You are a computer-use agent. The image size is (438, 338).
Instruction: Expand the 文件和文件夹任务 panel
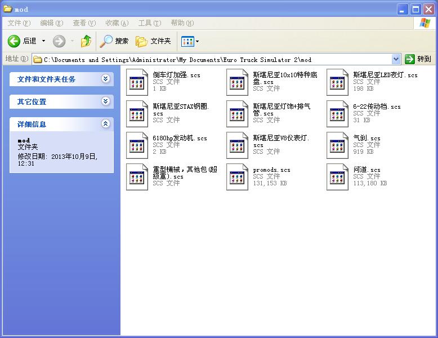(x=105, y=79)
